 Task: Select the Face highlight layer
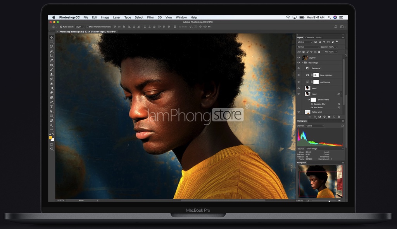coord(319,75)
